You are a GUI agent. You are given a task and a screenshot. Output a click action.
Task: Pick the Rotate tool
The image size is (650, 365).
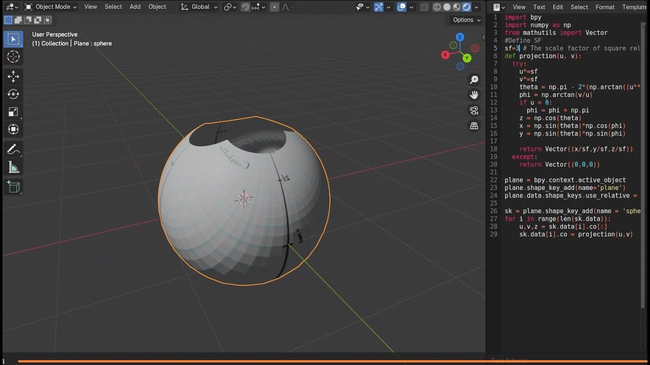14,94
